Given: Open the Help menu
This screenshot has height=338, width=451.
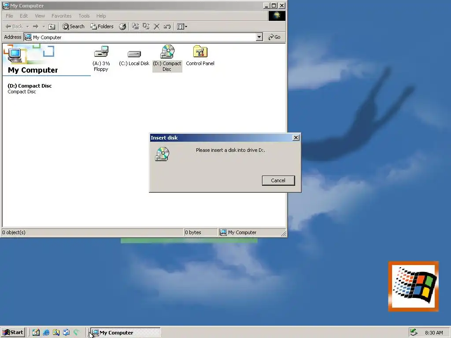Looking at the screenshot, I should [101, 16].
